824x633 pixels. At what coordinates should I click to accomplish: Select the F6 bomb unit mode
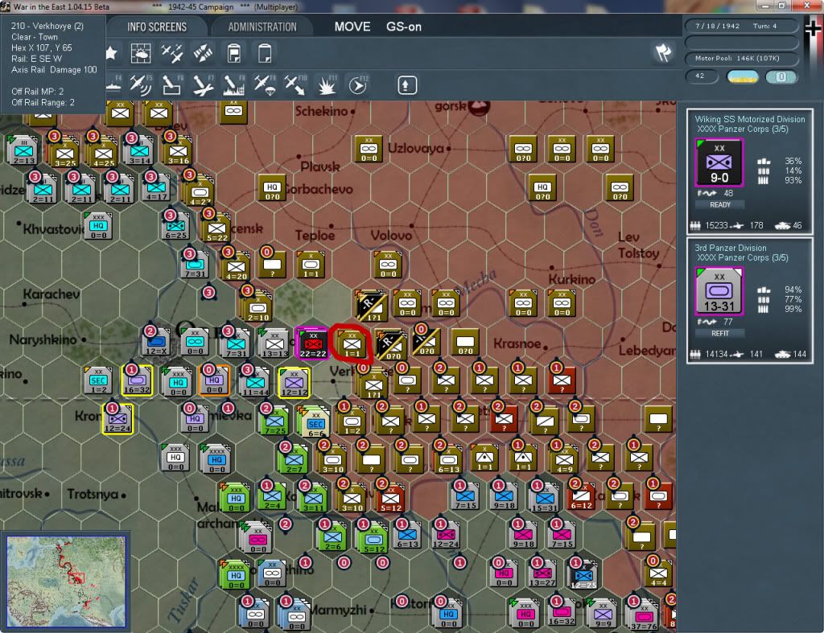(172, 85)
